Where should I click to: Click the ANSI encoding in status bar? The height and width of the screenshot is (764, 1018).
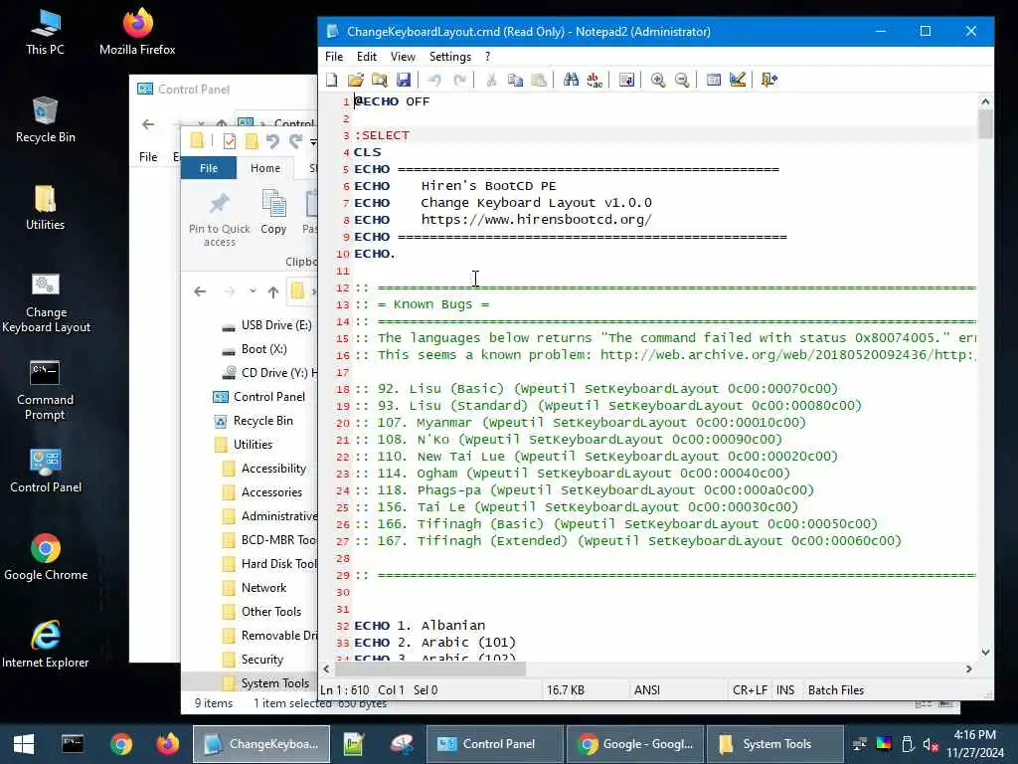tap(646, 690)
